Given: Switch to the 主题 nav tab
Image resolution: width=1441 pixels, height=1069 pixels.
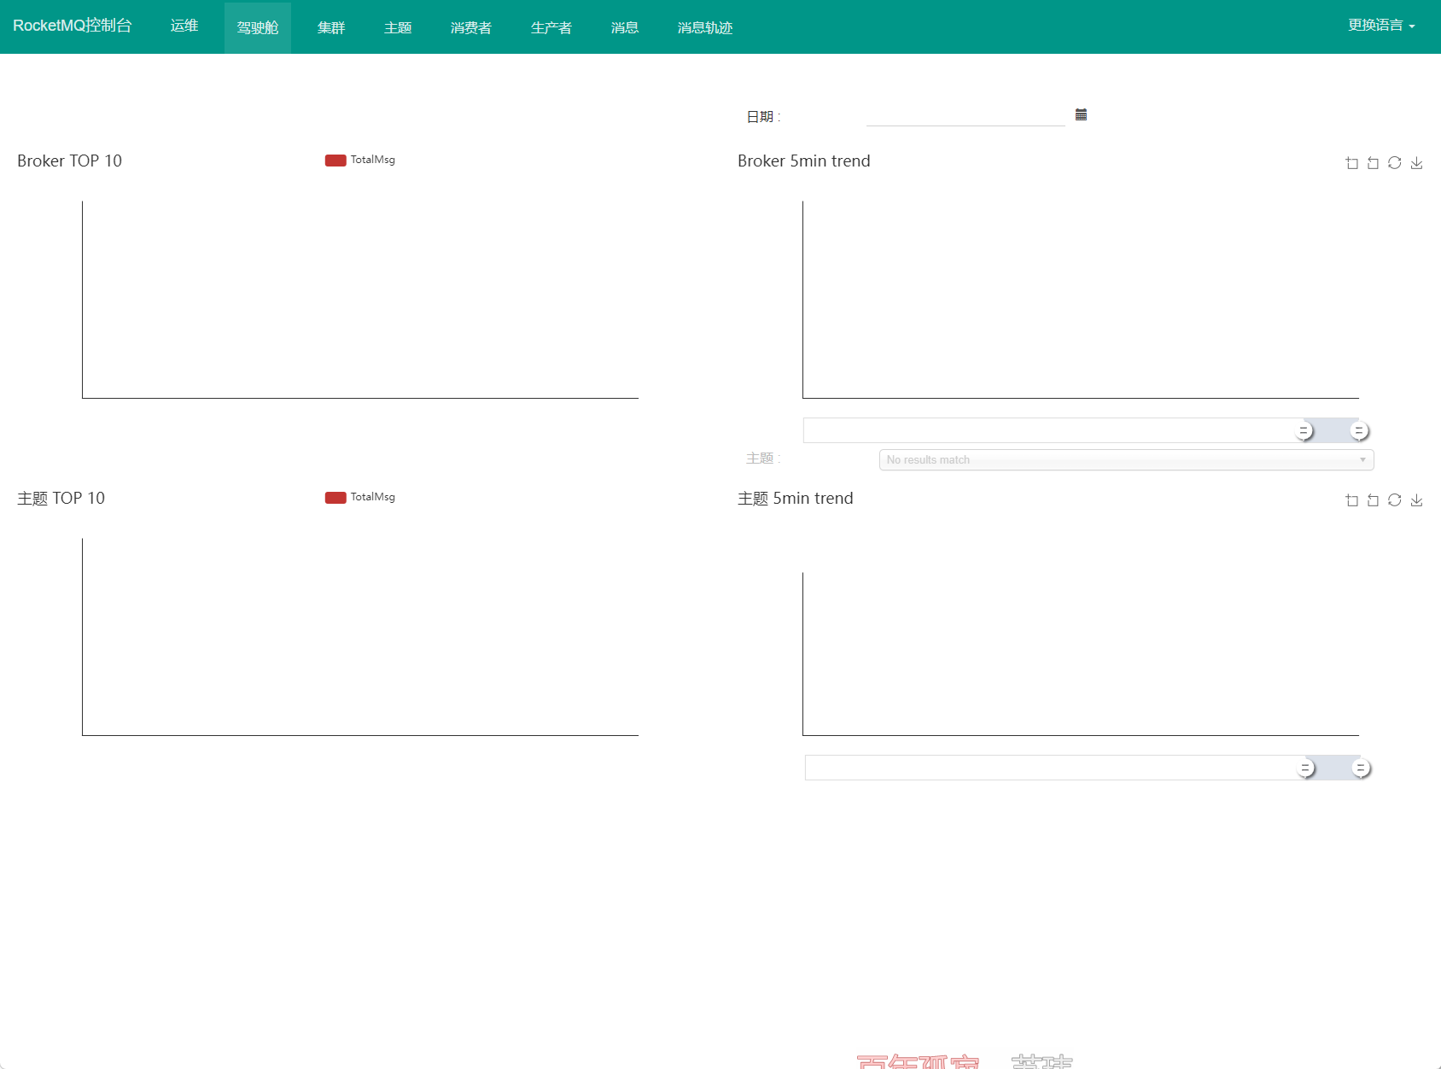Looking at the screenshot, I should tap(398, 27).
